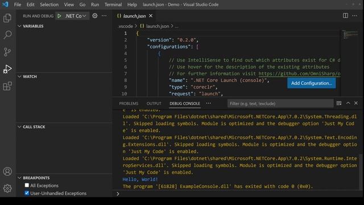Open the File menu

tap(18, 5)
